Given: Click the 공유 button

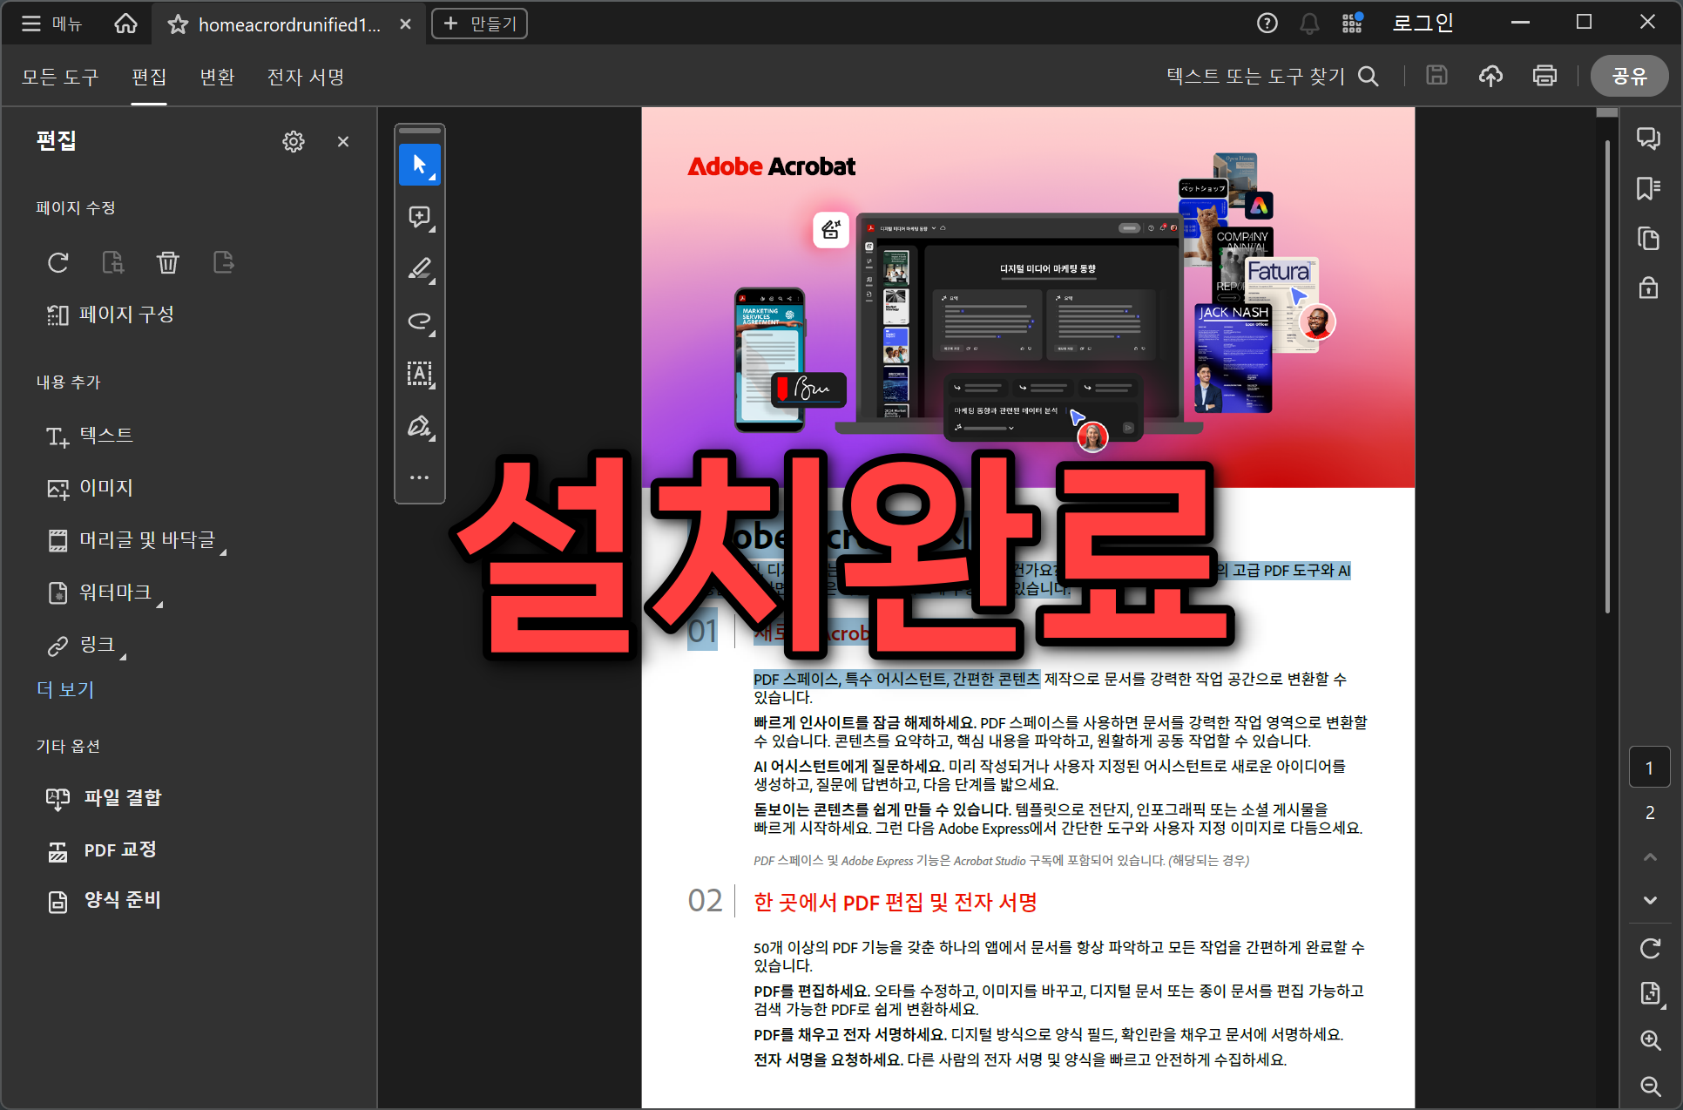Looking at the screenshot, I should pyautogui.click(x=1629, y=77).
